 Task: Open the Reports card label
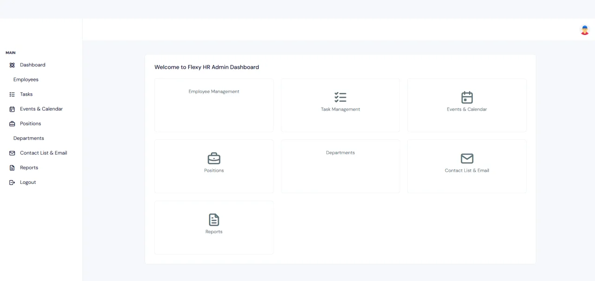(x=214, y=232)
